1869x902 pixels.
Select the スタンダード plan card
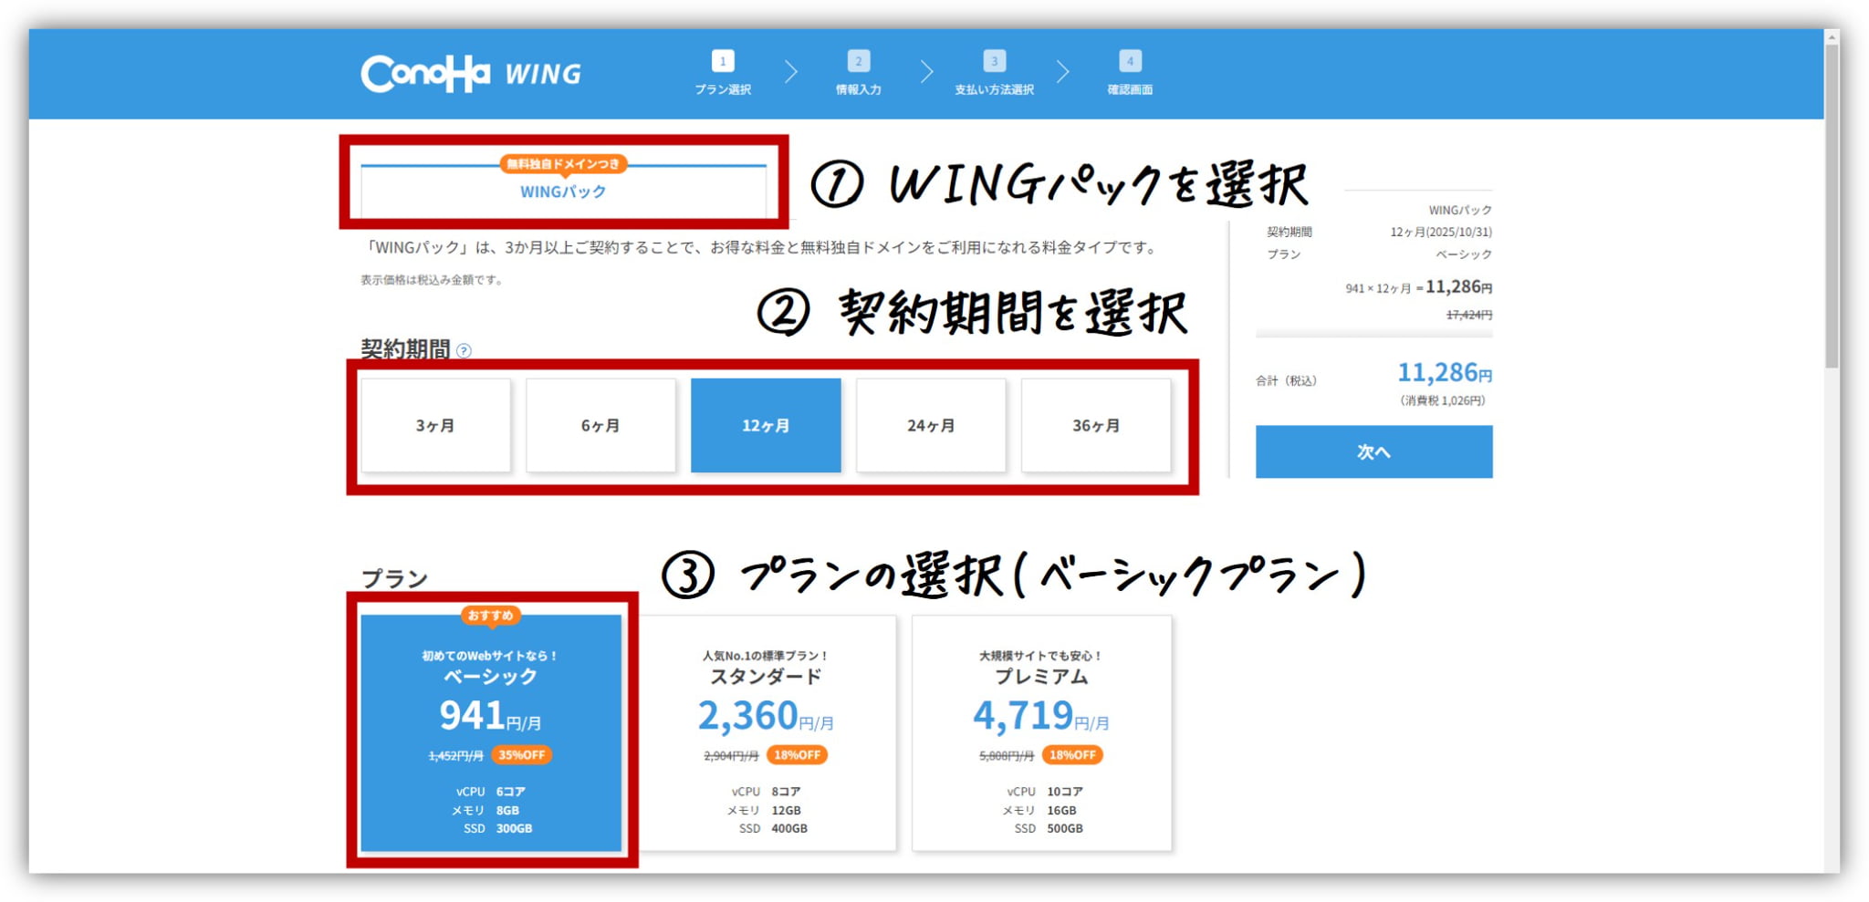coord(767,733)
